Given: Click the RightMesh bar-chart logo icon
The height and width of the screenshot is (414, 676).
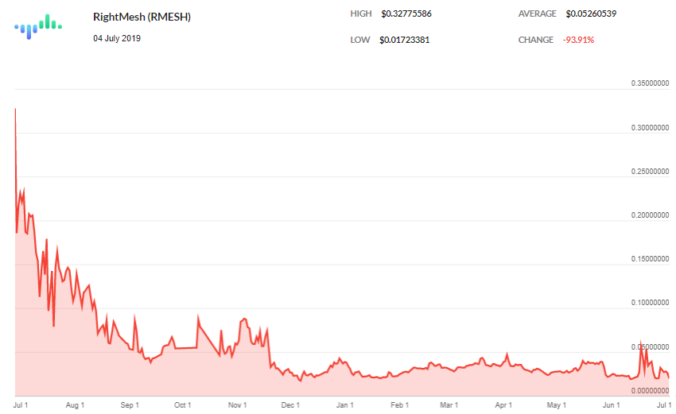Looking at the screenshot, I should click(x=38, y=27).
